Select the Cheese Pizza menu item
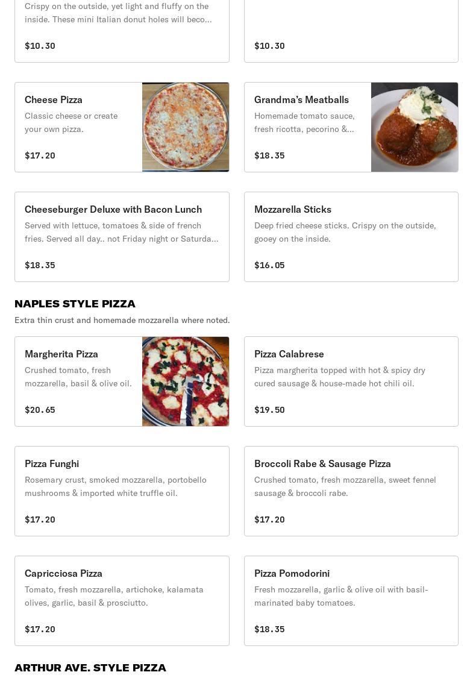 (x=54, y=99)
